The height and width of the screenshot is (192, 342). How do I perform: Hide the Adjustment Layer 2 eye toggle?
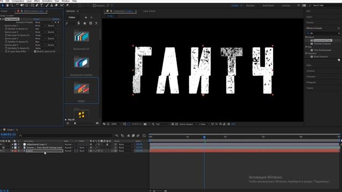[1, 145]
